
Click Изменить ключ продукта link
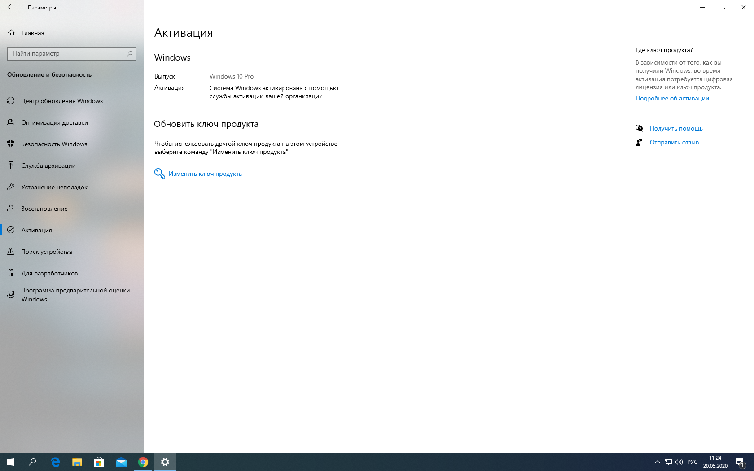205,174
